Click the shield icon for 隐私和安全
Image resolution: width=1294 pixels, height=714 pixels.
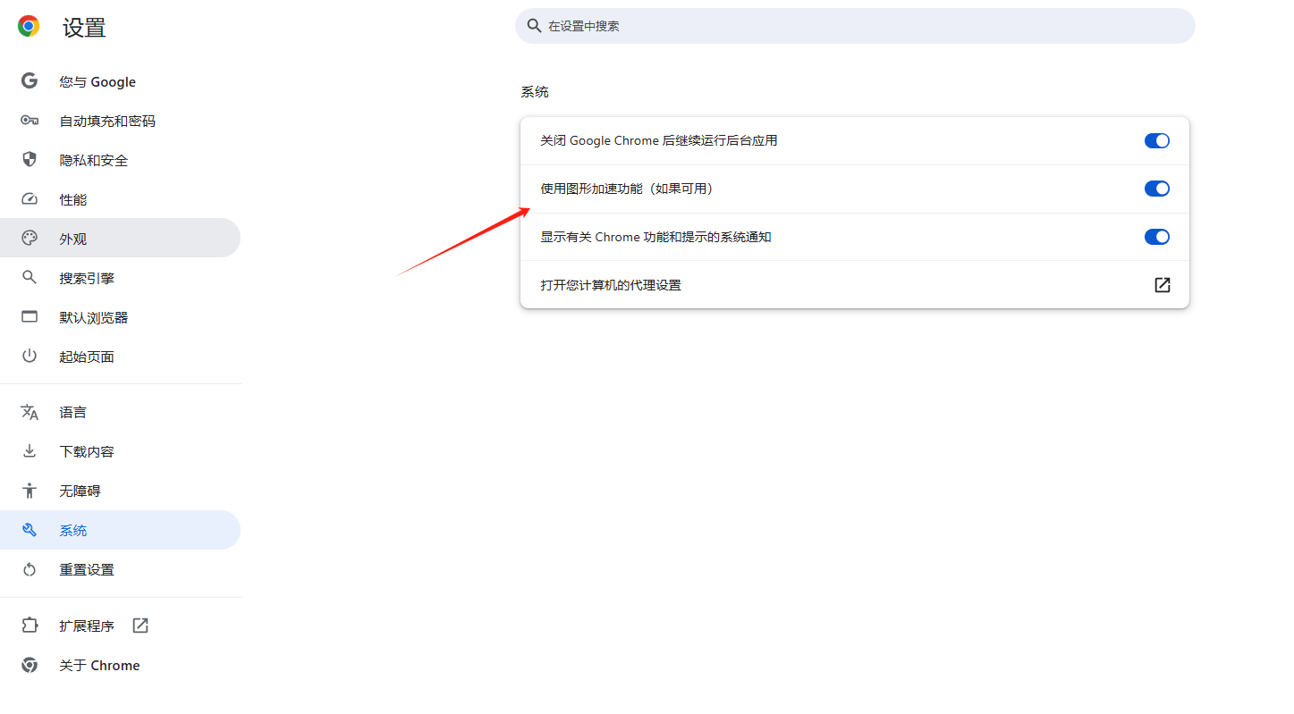pos(30,160)
